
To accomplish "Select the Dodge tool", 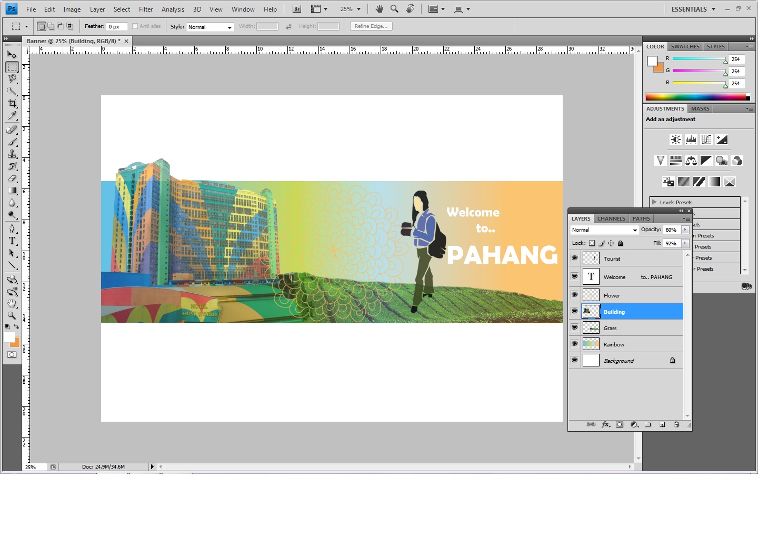I will (x=12, y=214).
